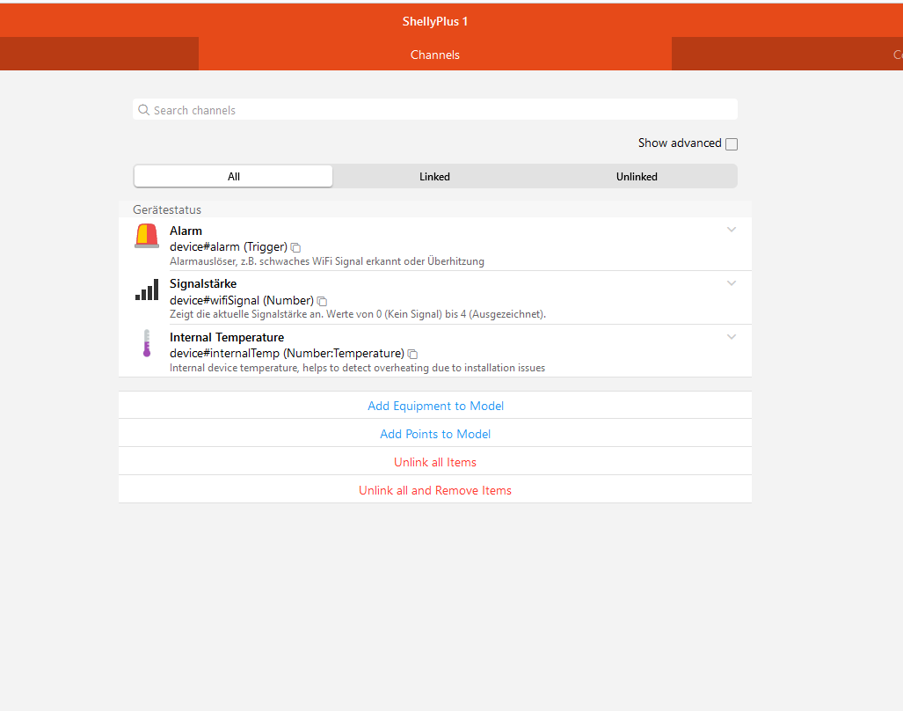
Task: Click the ShellyPlus 1 page title
Action: pyautogui.click(x=435, y=21)
